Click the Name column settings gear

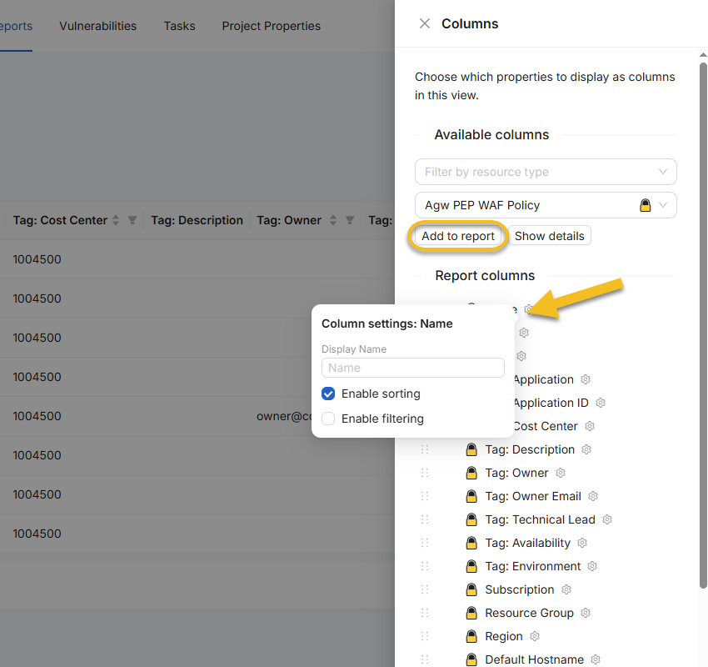pyautogui.click(x=528, y=309)
